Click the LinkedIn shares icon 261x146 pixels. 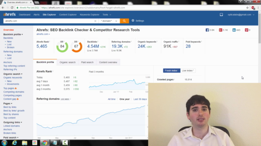pyautogui.click(x=234, y=30)
